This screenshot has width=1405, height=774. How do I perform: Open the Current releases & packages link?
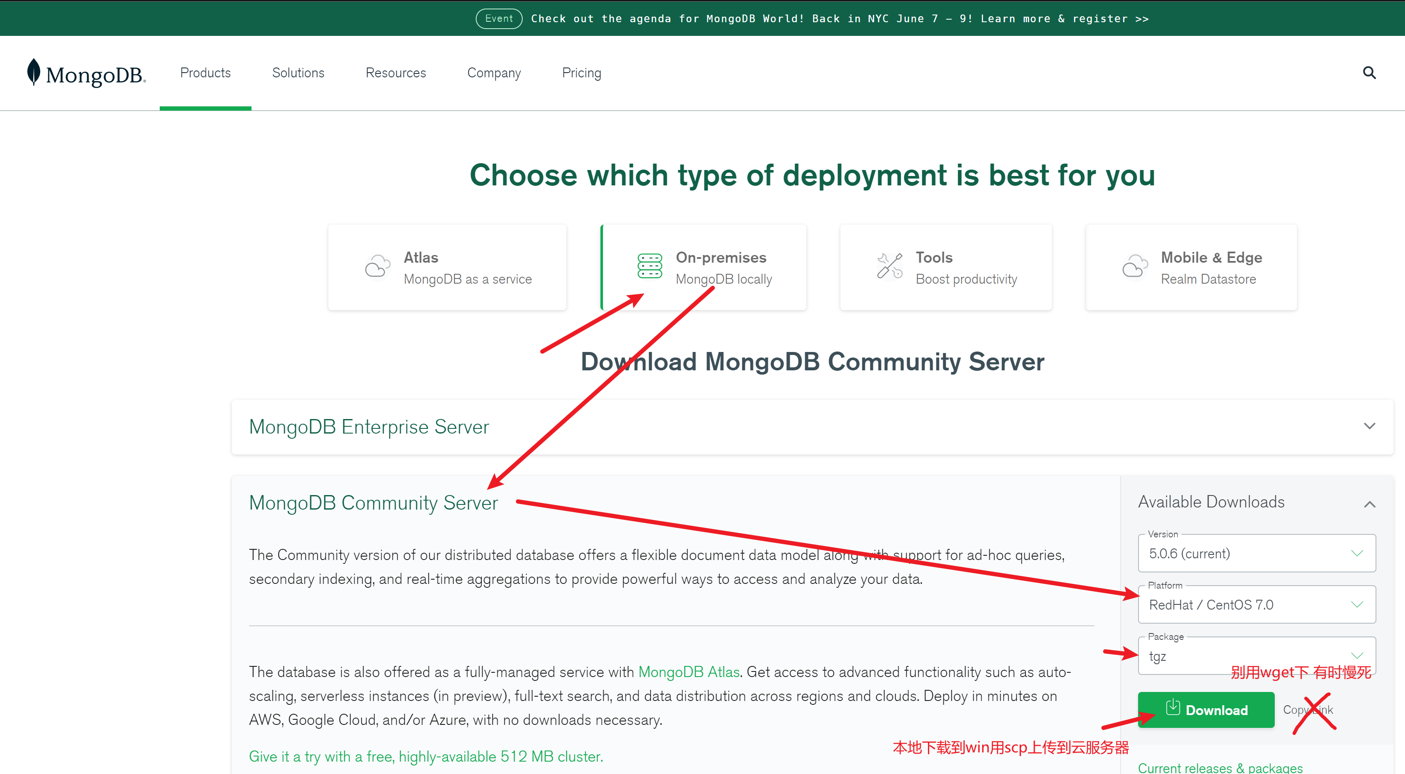(1220, 768)
